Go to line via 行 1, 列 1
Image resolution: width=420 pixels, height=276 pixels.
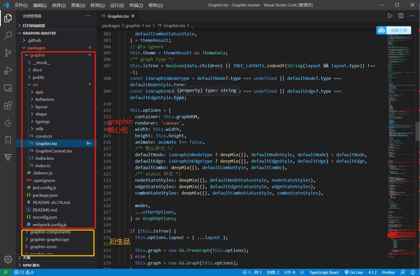[x=252, y=272]
